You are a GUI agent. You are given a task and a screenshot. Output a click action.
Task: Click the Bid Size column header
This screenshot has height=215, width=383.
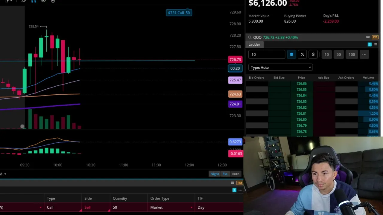pos(279,78)
